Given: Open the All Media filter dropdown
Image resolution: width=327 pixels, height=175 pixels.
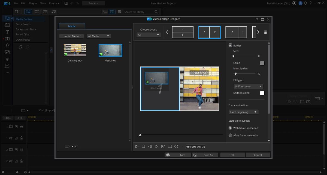Looking at the screenshot, I should [x=99, y=36].
